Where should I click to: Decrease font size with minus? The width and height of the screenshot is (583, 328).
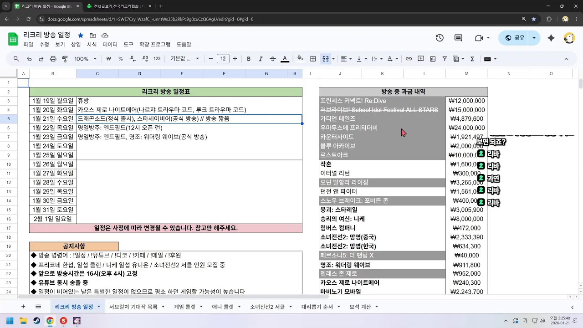pos(211,59)
